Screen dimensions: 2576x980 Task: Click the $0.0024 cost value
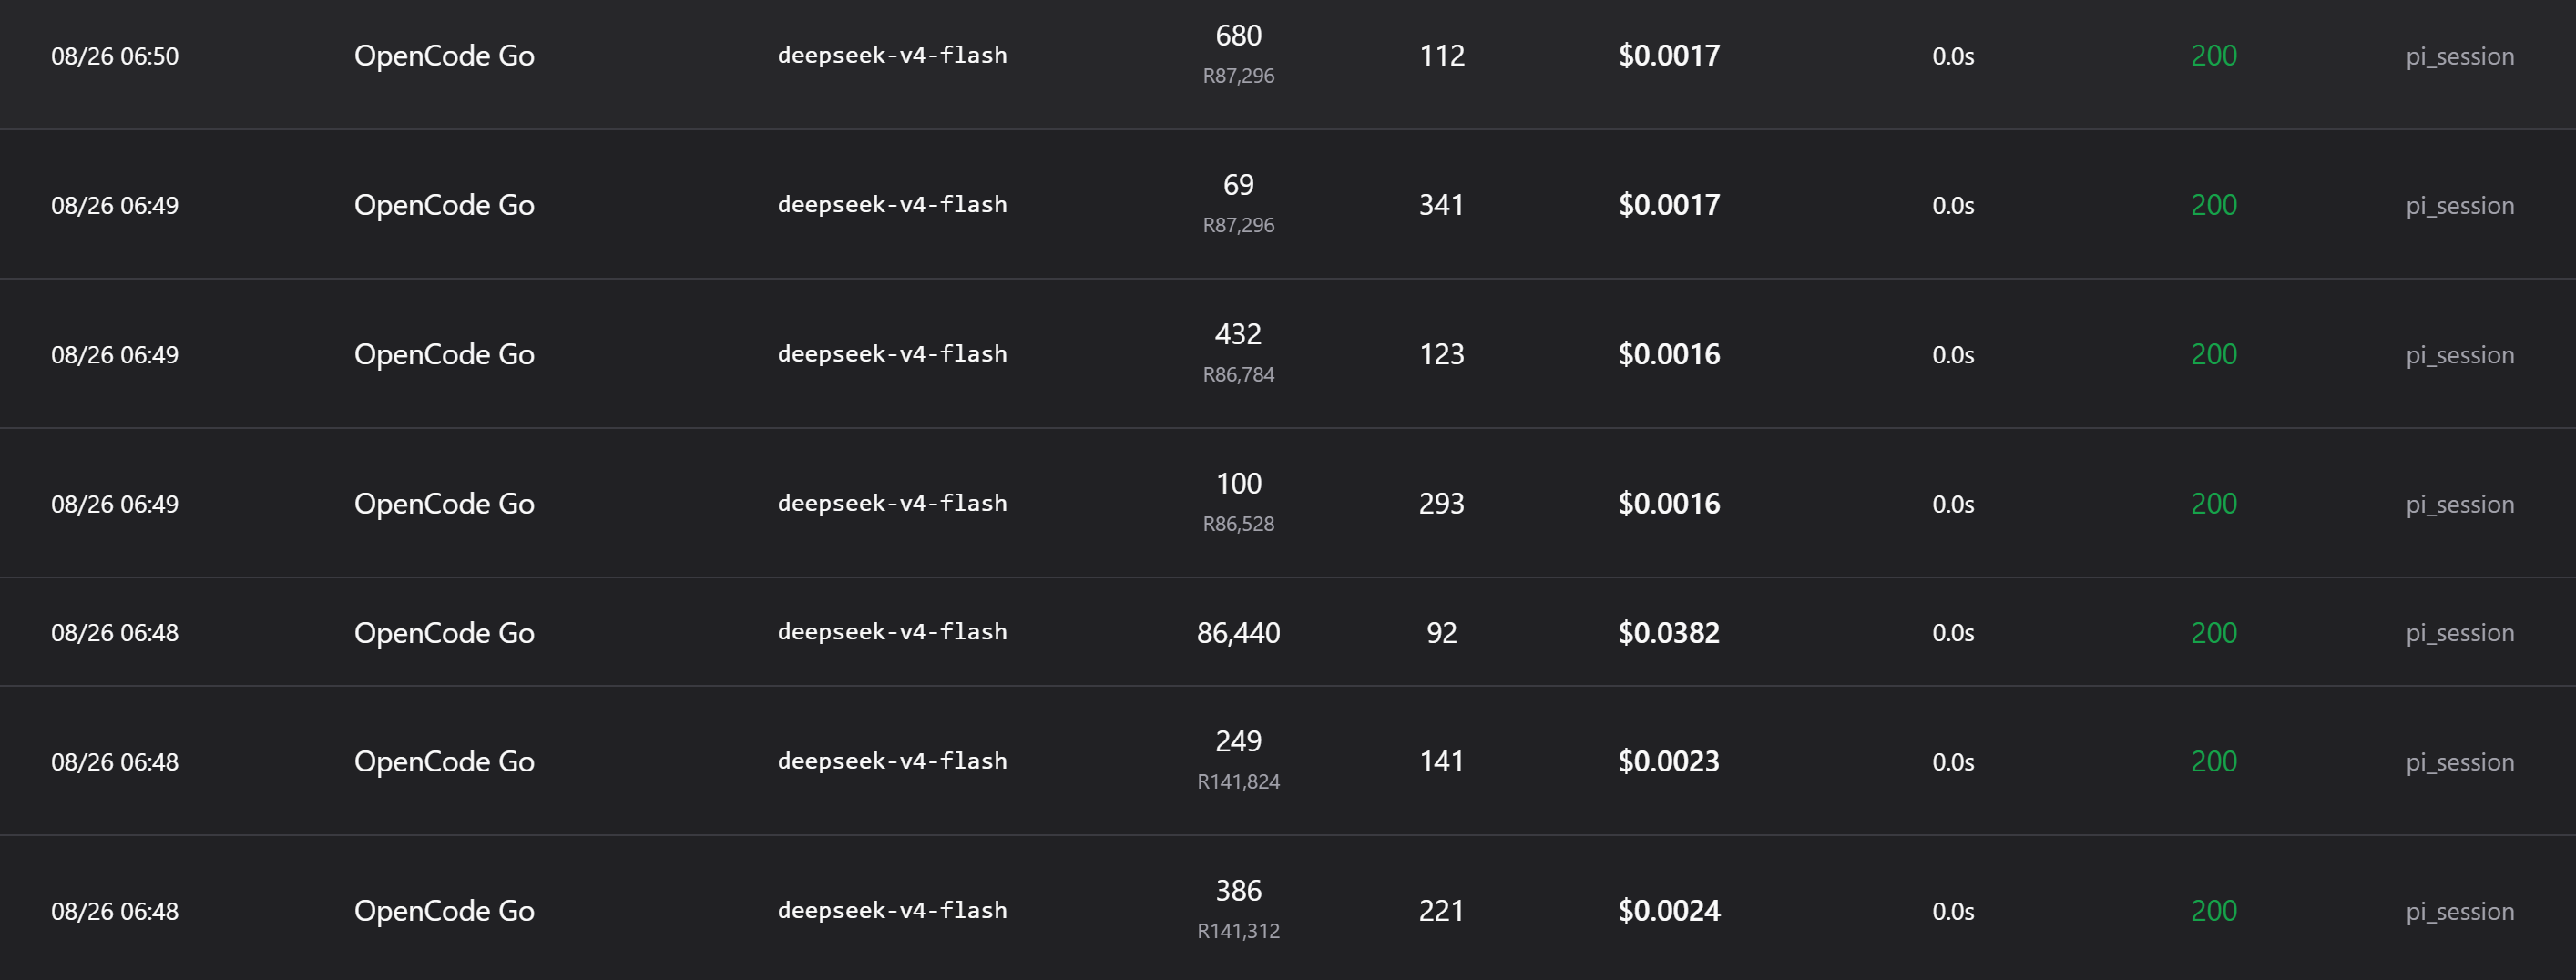(1669, 910)
